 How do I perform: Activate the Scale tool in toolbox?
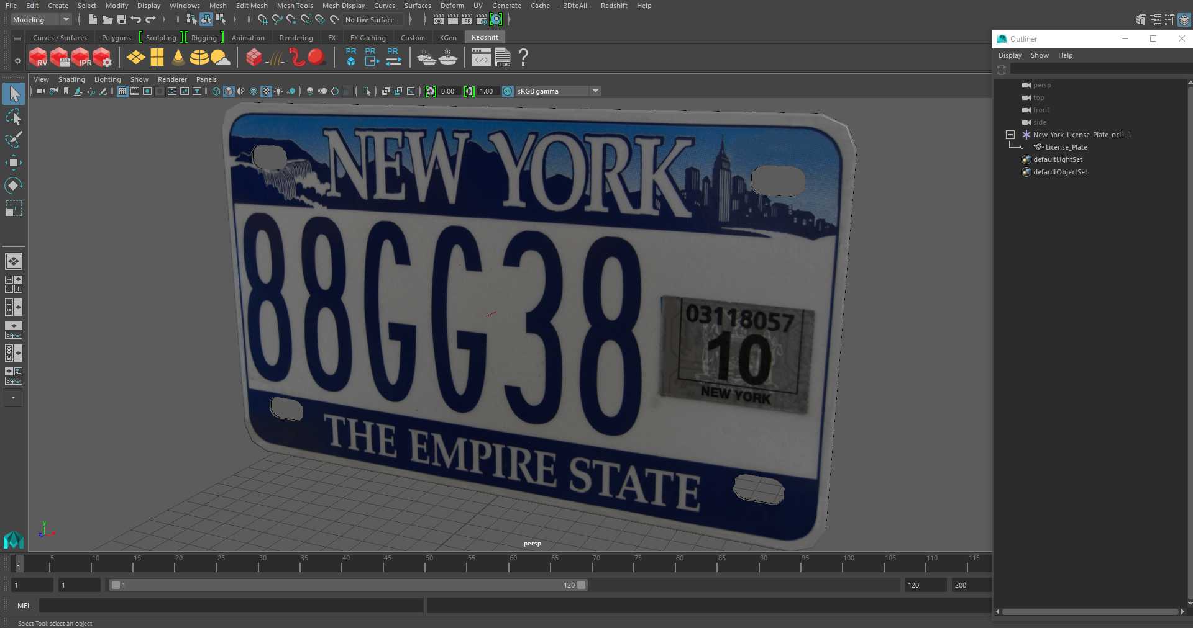click(x=13, y=208)
